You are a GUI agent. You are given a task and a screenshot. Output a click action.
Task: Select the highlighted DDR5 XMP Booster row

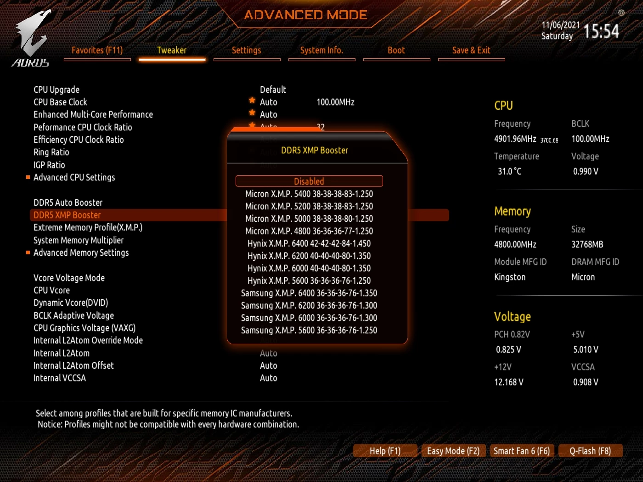[239, 215]
